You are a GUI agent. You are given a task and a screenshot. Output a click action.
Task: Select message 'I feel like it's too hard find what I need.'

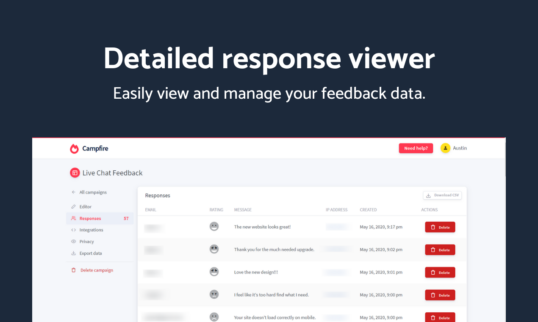[x=272, y=295]
